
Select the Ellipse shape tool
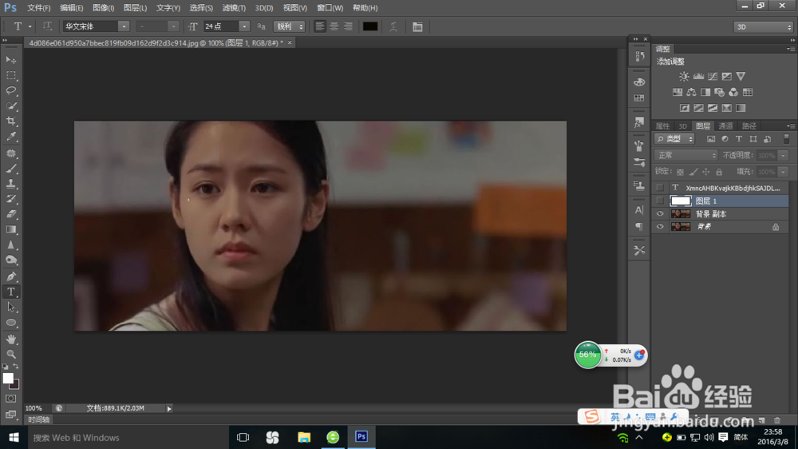click(x=11, y=323)
